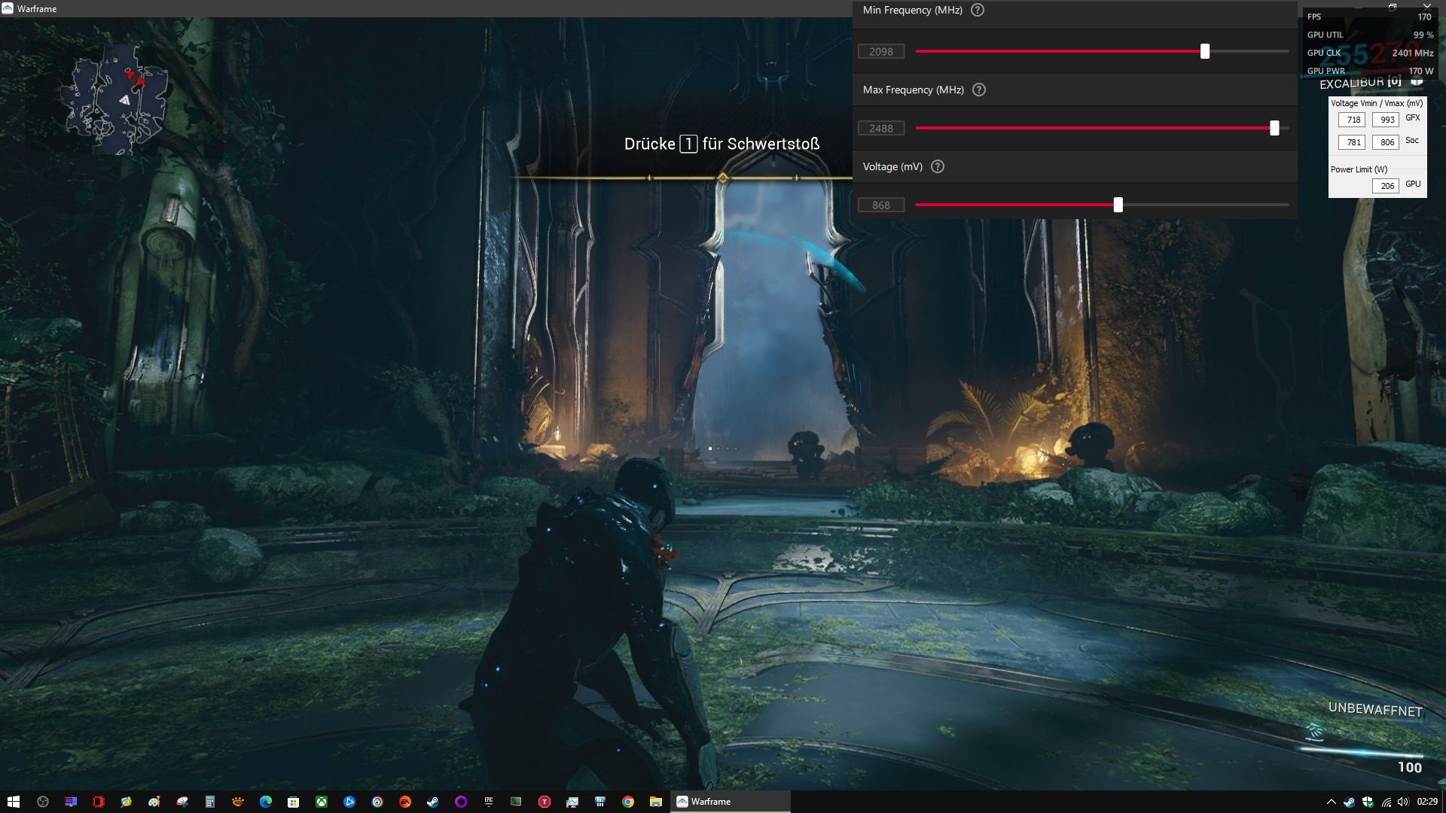Click the Max Frequency help icon

click(979, 90)
